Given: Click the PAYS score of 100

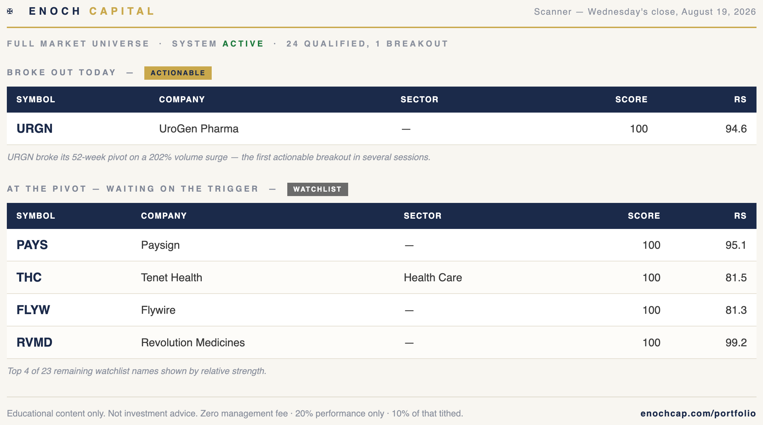Looking at the screenshot, I should (x=652, y=245).
